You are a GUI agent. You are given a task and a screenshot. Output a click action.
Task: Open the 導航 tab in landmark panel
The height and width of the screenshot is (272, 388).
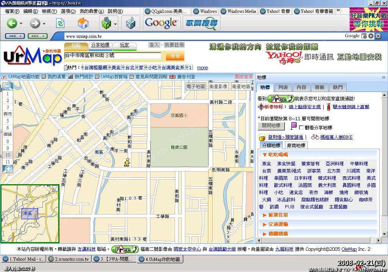(x=319, y=87)
